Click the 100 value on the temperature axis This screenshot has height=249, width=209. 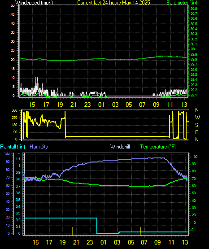pyautogui.click(x=195, y=157)
